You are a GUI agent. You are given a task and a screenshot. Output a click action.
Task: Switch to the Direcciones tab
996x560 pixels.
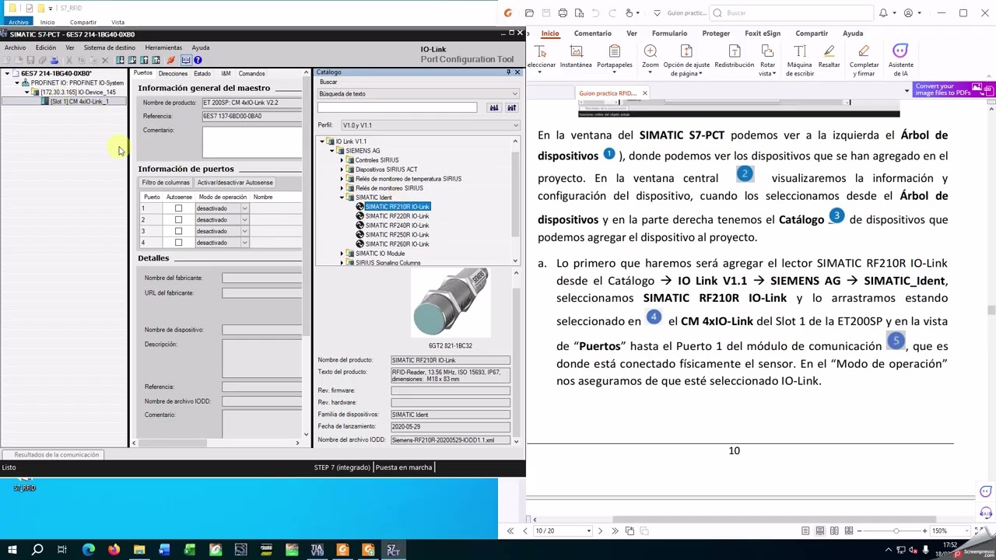(173, 73)
